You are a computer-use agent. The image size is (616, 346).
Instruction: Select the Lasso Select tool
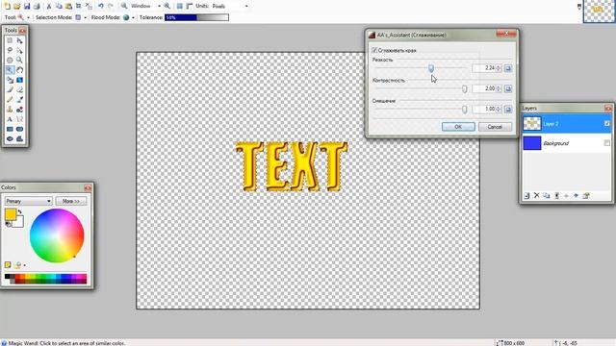(x=10, y=50)
